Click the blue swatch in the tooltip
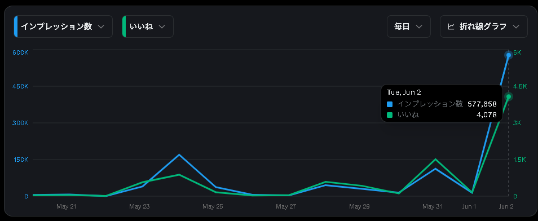This screenshot has height=221, width=538. coord(390,104)
